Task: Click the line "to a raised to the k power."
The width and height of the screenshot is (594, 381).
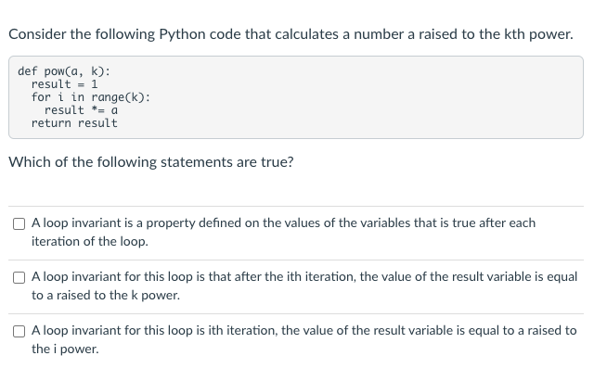Action: (106, 295)
